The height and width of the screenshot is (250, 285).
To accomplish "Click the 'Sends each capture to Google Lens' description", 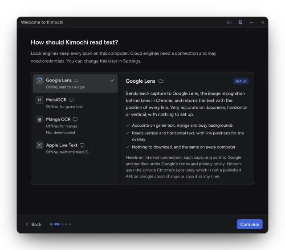I will coord(187,104).
